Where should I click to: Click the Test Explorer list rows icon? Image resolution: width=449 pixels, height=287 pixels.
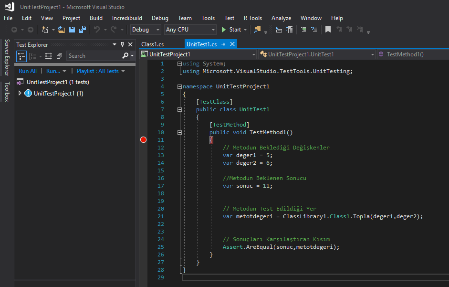click(48, 56)
